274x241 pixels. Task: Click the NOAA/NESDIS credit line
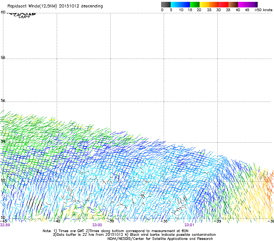tap(160, 239)
